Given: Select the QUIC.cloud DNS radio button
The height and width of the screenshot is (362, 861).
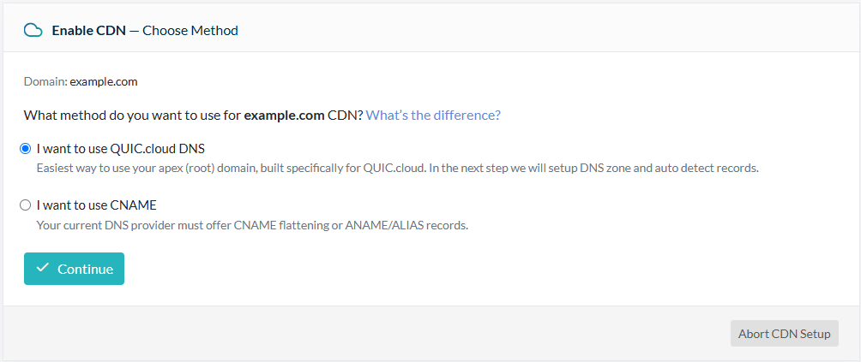Looking at the screenshot, I should click(x=25, y=148).
